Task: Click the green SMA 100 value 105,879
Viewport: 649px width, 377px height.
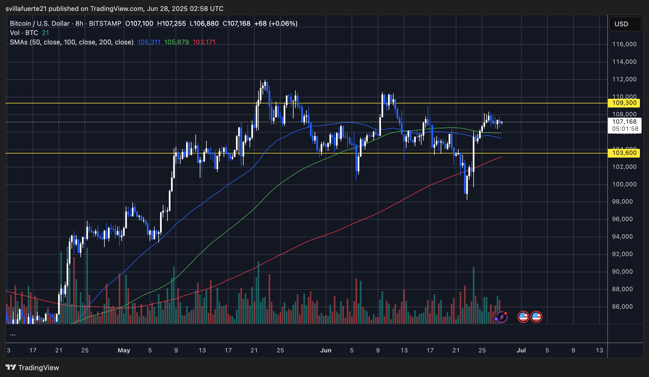Action: (177, 42)
